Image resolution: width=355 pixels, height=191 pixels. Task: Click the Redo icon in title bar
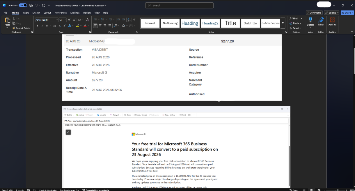pyautogui.click(x=44, y=5)
